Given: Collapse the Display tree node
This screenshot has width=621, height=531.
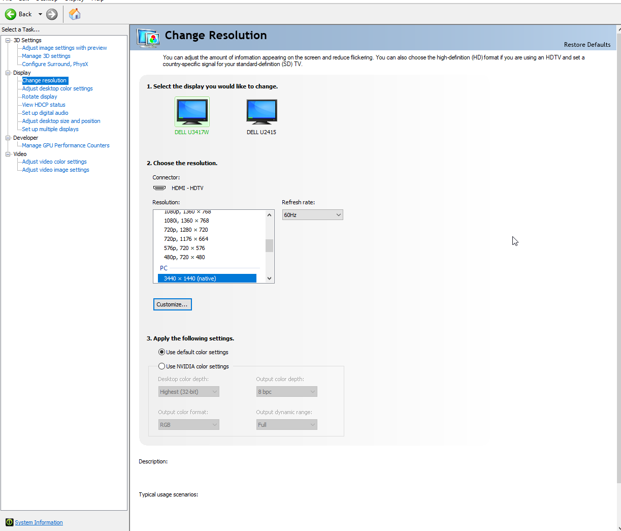Looking at the screenshot, I should pos(8,73).
